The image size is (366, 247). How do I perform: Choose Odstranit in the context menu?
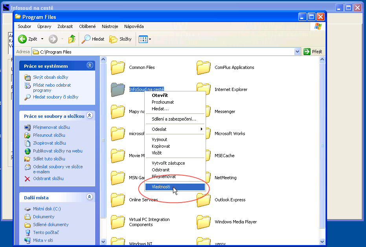(x=175, y=170)
